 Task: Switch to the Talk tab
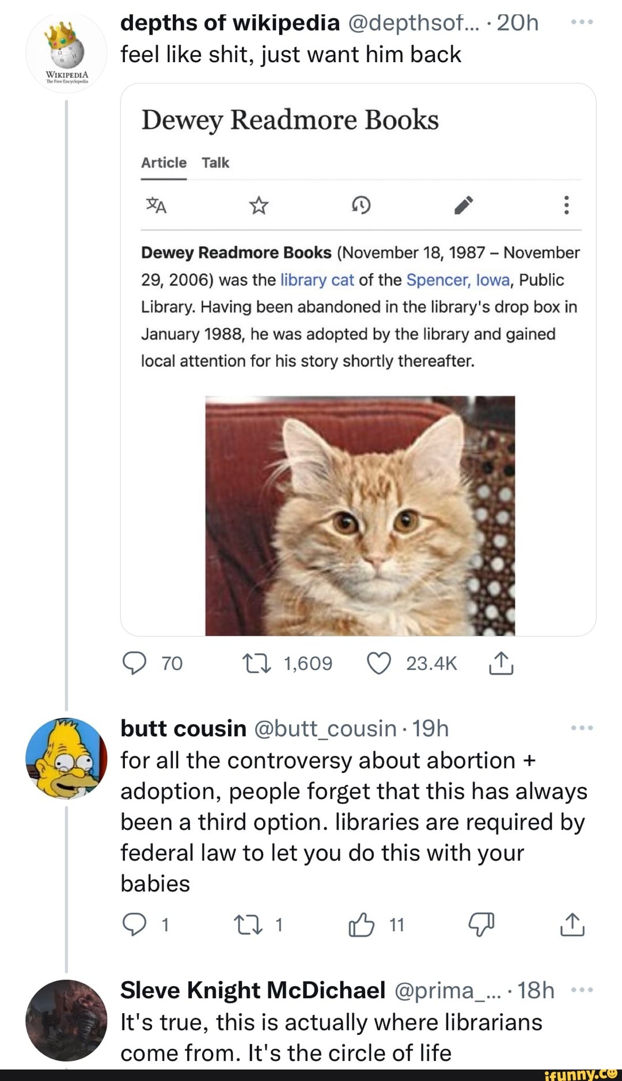[x=215, y=163]
